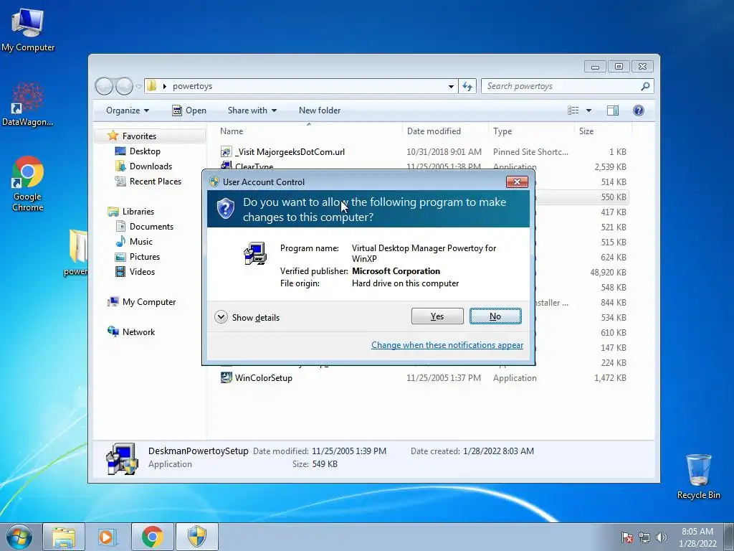Open Action Center flag in tray
The height and width of the screenshot is (551, 734).
click(x=627, y=537)
